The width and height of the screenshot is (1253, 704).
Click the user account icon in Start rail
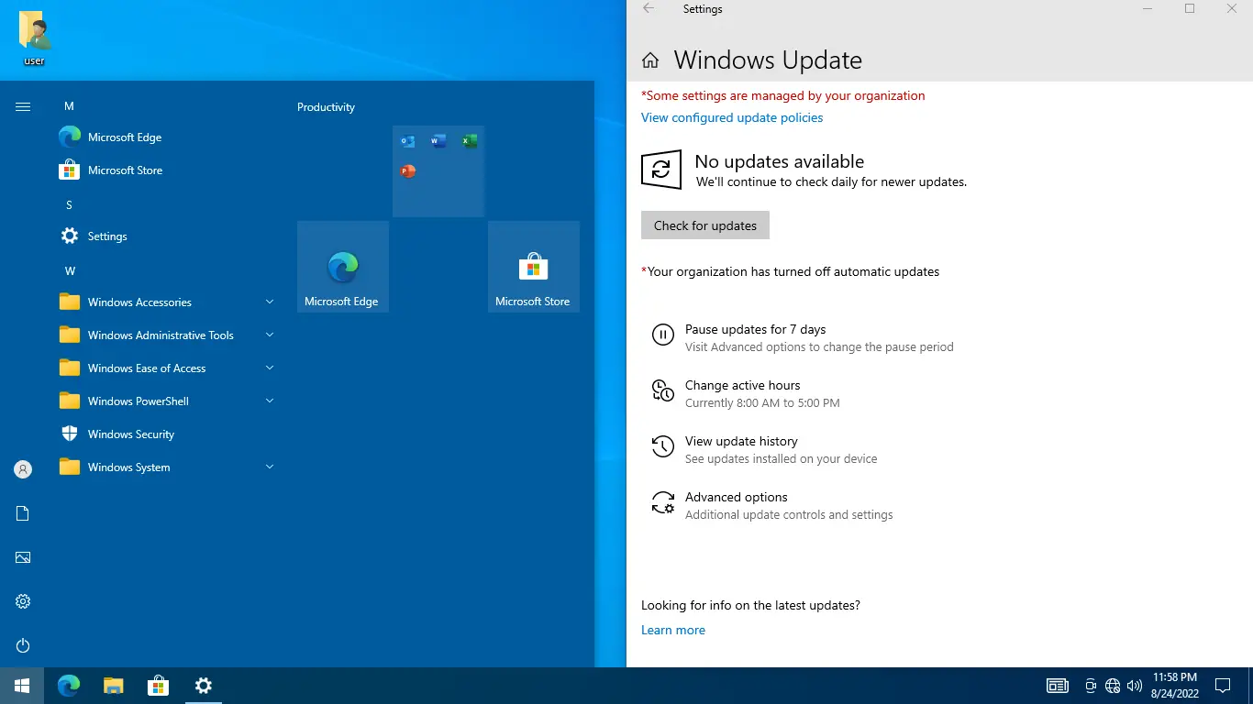(x=23, y=469)
